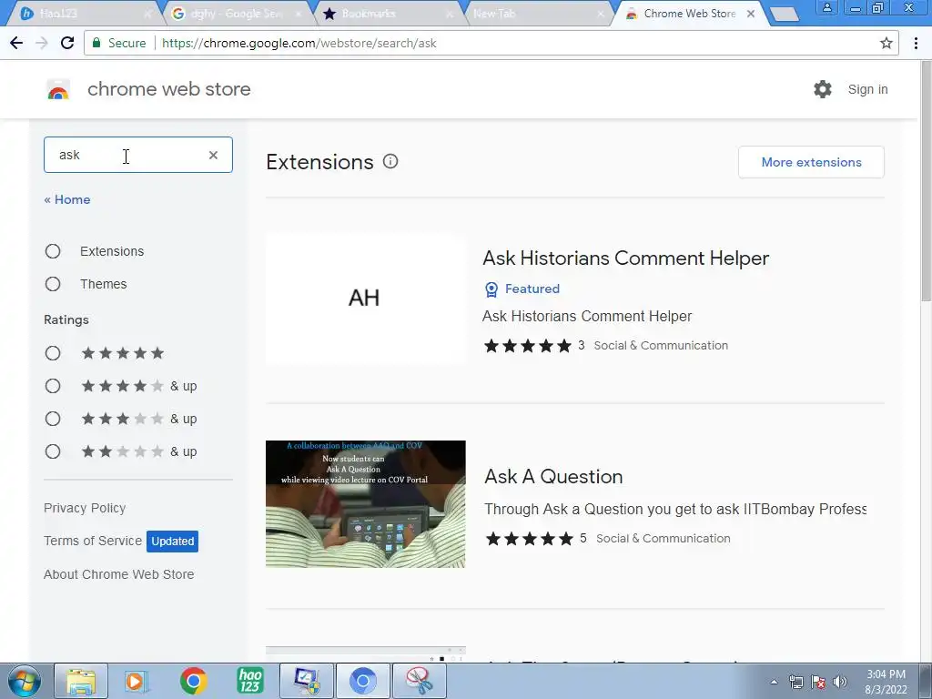The height and width of the screenshot is (699, 932).
Task: Show info icon next to Extensions heading
Action: 390,161
